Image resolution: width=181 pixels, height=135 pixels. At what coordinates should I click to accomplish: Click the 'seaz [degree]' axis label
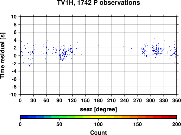coord(98,109)
